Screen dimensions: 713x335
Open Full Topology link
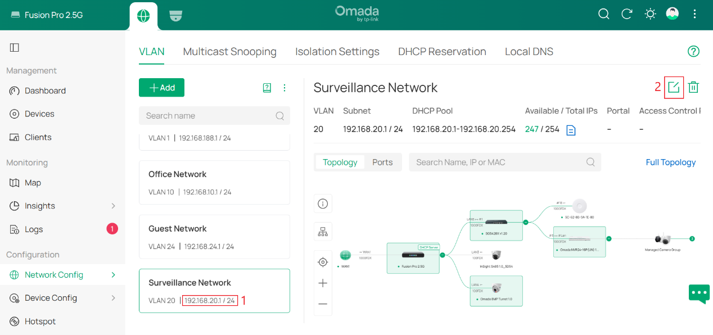click(x=671, y=162)
